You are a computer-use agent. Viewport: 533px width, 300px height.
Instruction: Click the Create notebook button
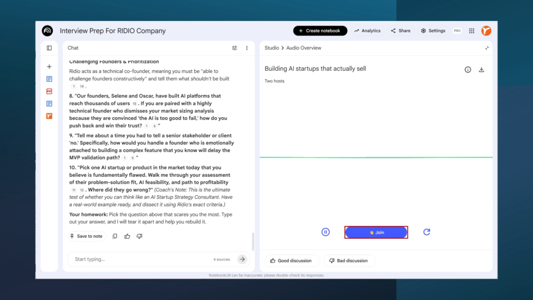pos(320,31)
